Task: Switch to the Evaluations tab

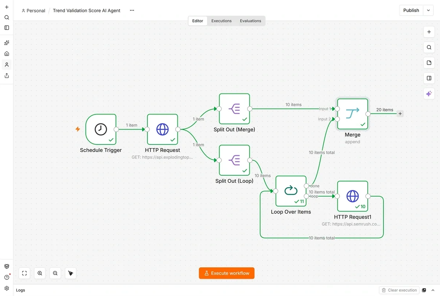Action: pos(250,21)
